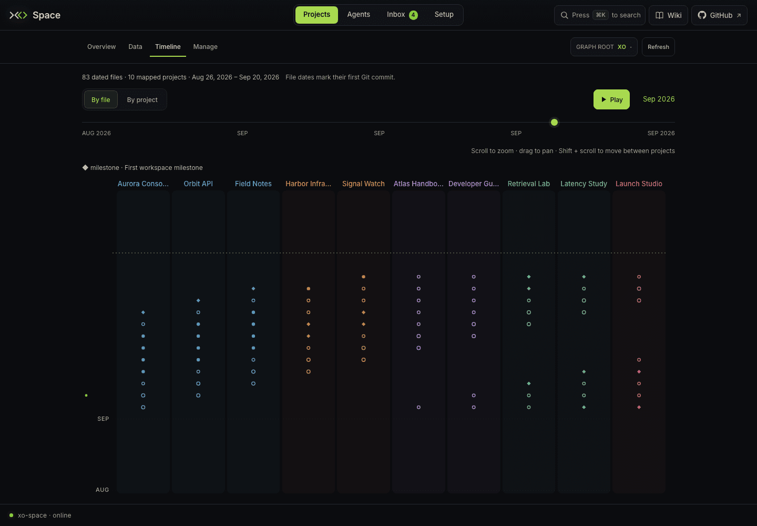Expand the Aurora Conso... project column header
Viewport: 757px width, 526px height.
[143, 184]
